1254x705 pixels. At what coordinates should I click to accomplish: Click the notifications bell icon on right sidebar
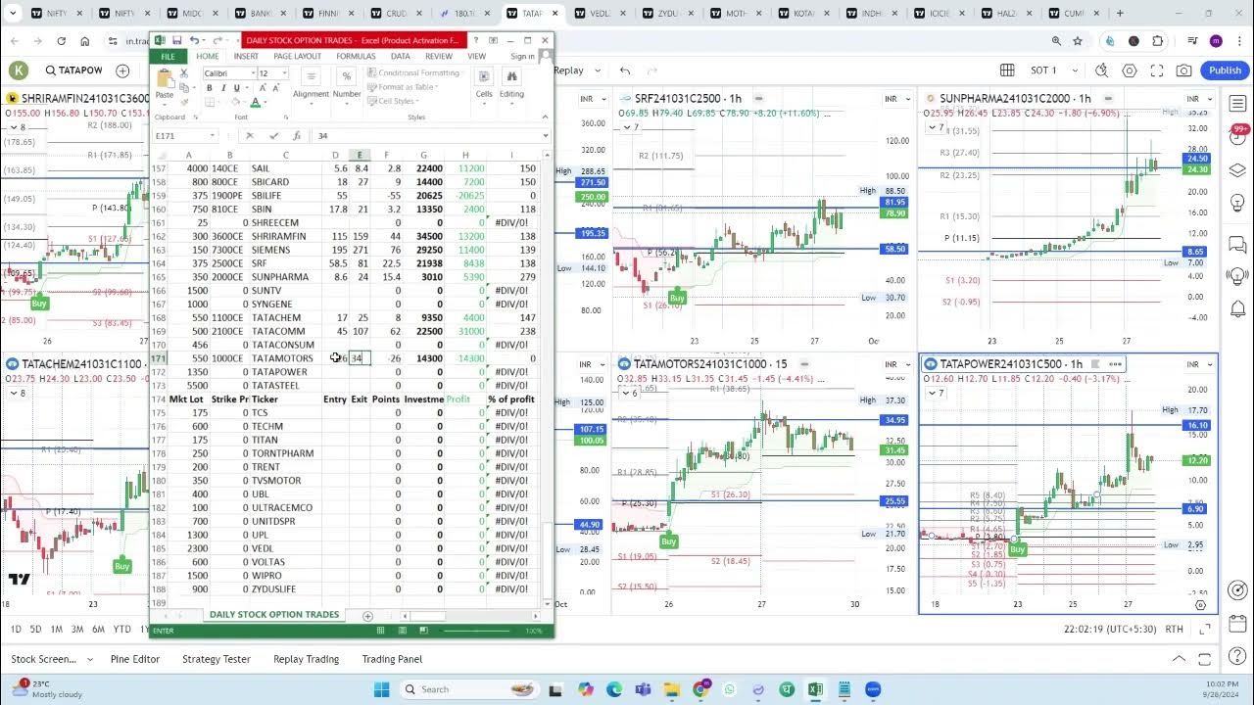click(x=1237, y=309)
